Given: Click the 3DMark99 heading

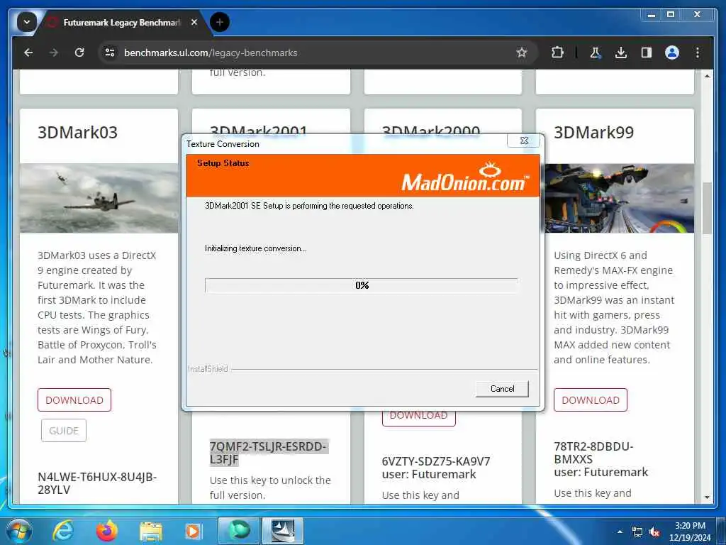Looking at the screenshot, I should pyautogui.click(x=593, y=133).
